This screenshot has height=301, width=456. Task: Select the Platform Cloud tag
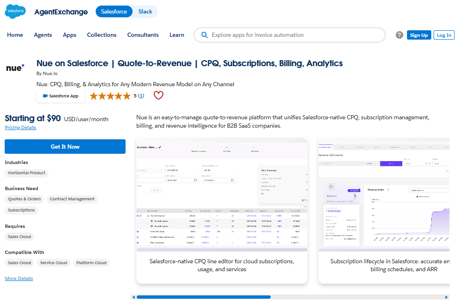[x=91, y=263]
